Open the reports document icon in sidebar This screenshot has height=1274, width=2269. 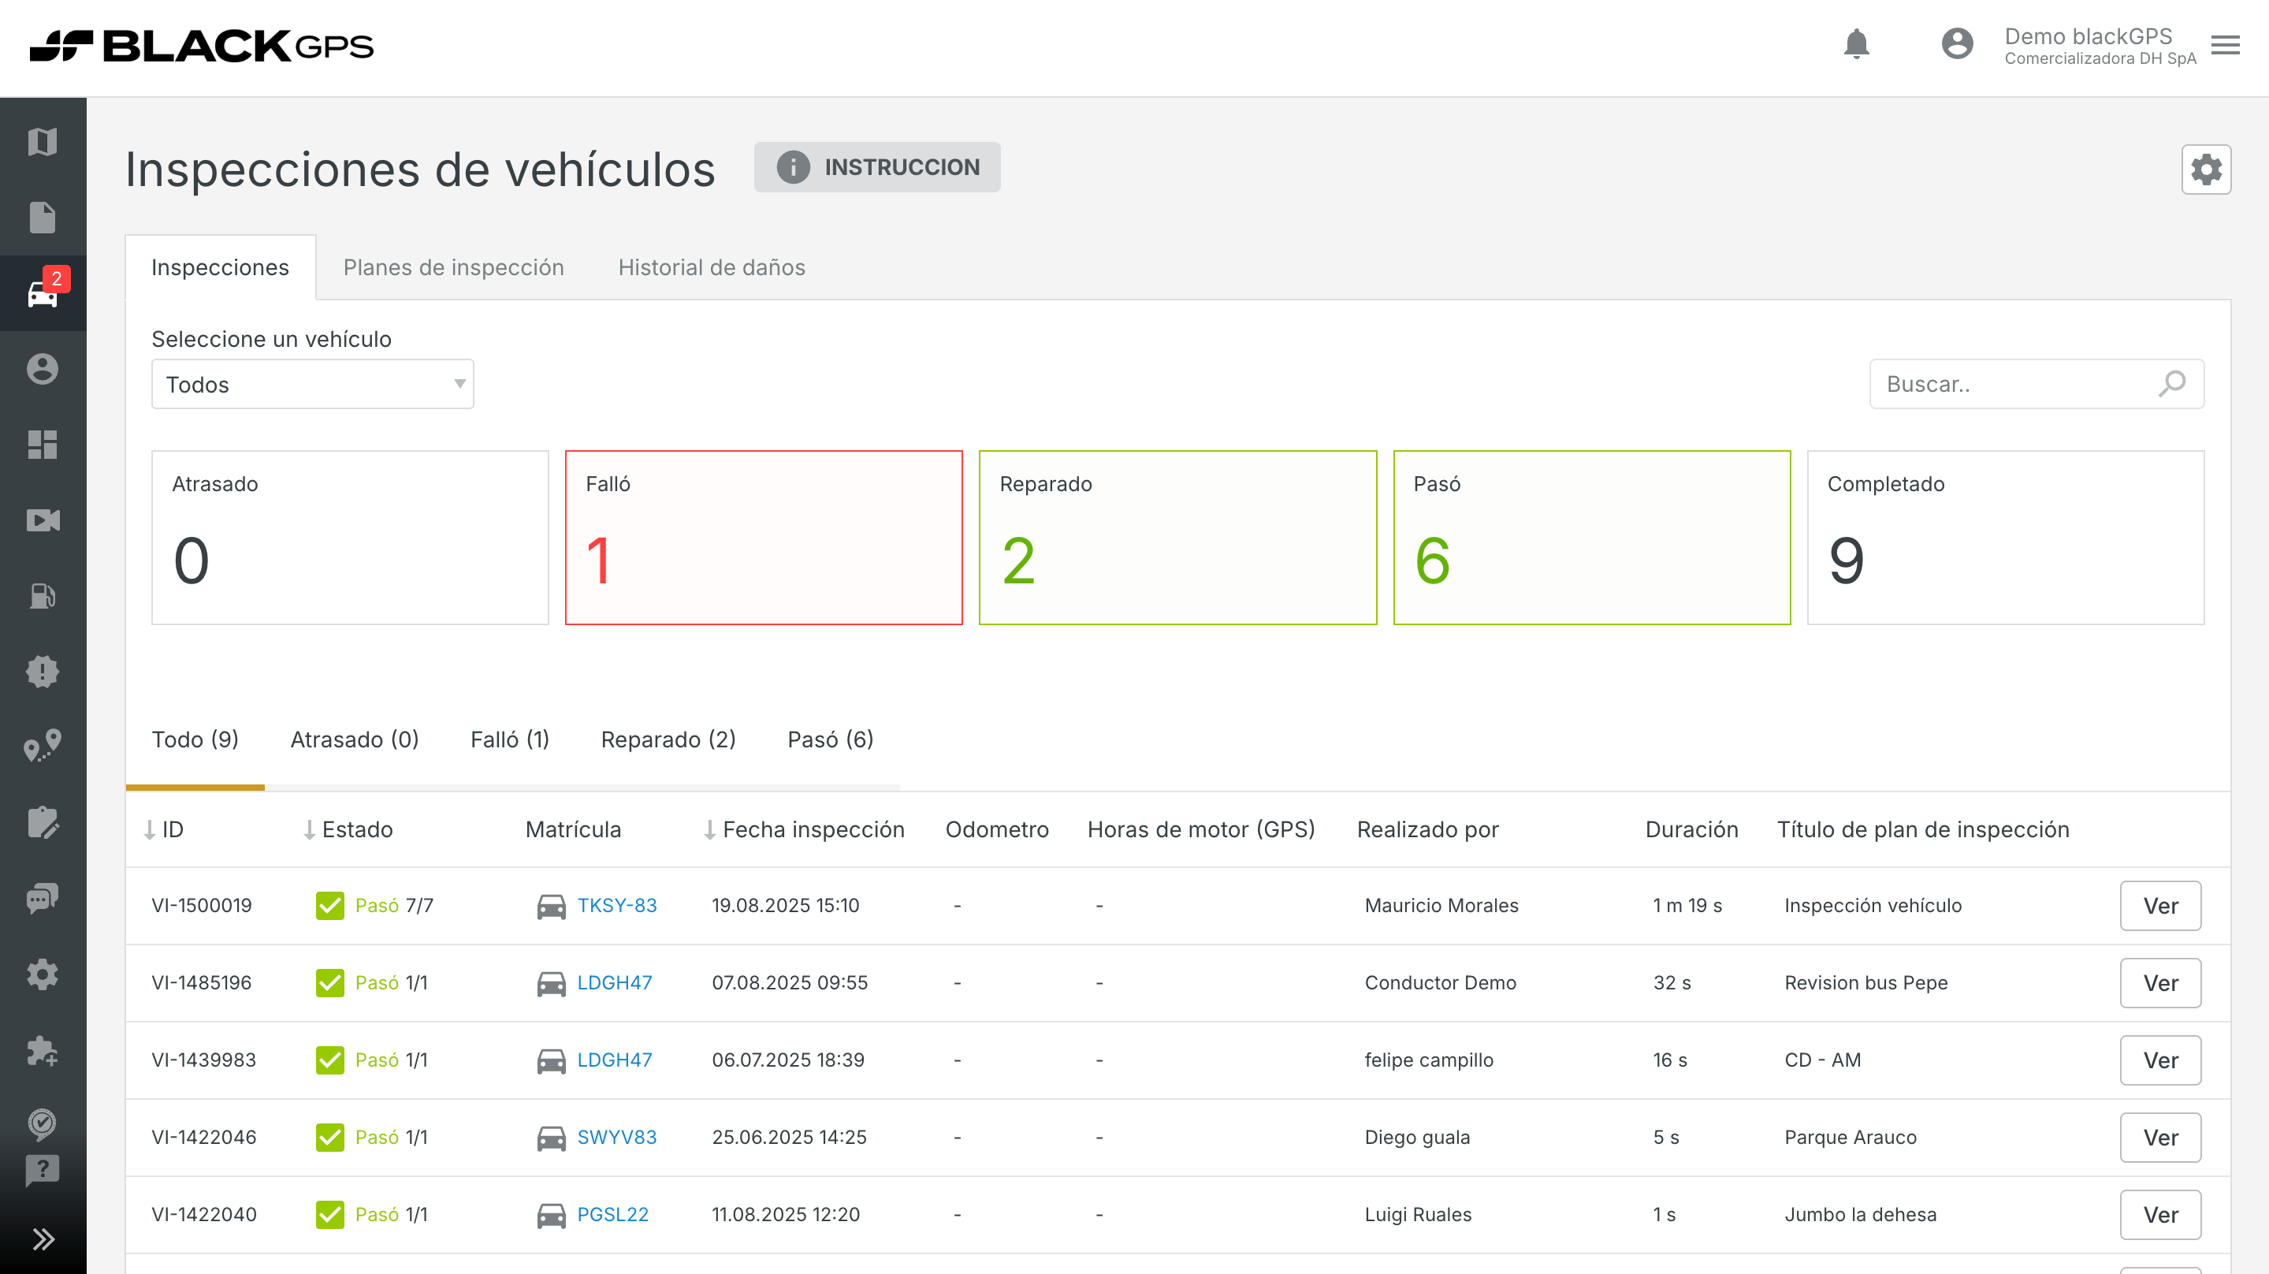click(43, 218)
